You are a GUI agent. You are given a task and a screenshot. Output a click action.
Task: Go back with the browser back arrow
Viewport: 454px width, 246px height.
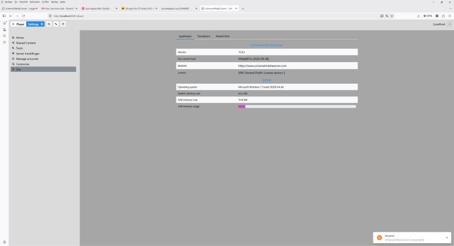11,16
